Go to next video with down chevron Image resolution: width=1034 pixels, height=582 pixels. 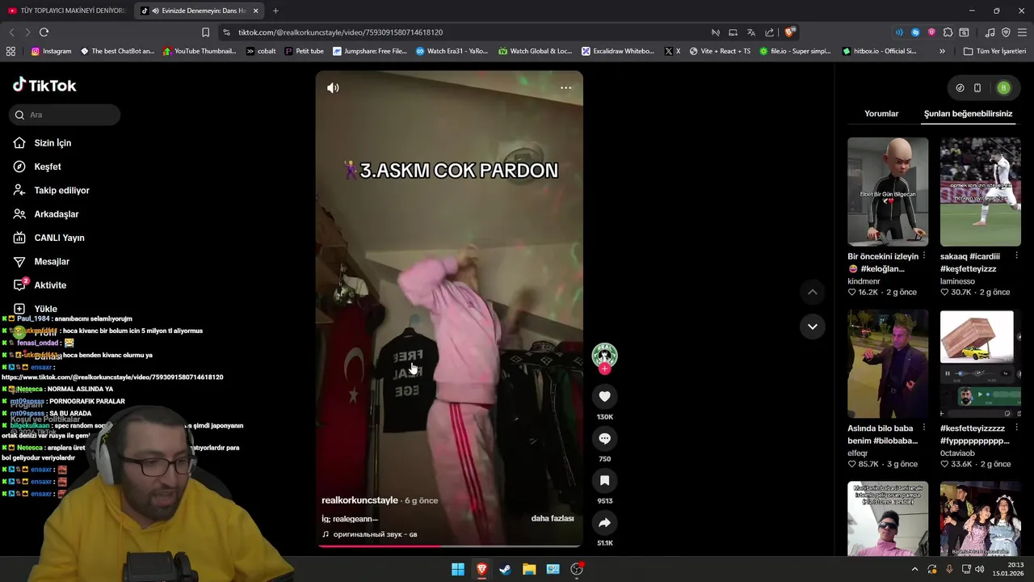813,327
